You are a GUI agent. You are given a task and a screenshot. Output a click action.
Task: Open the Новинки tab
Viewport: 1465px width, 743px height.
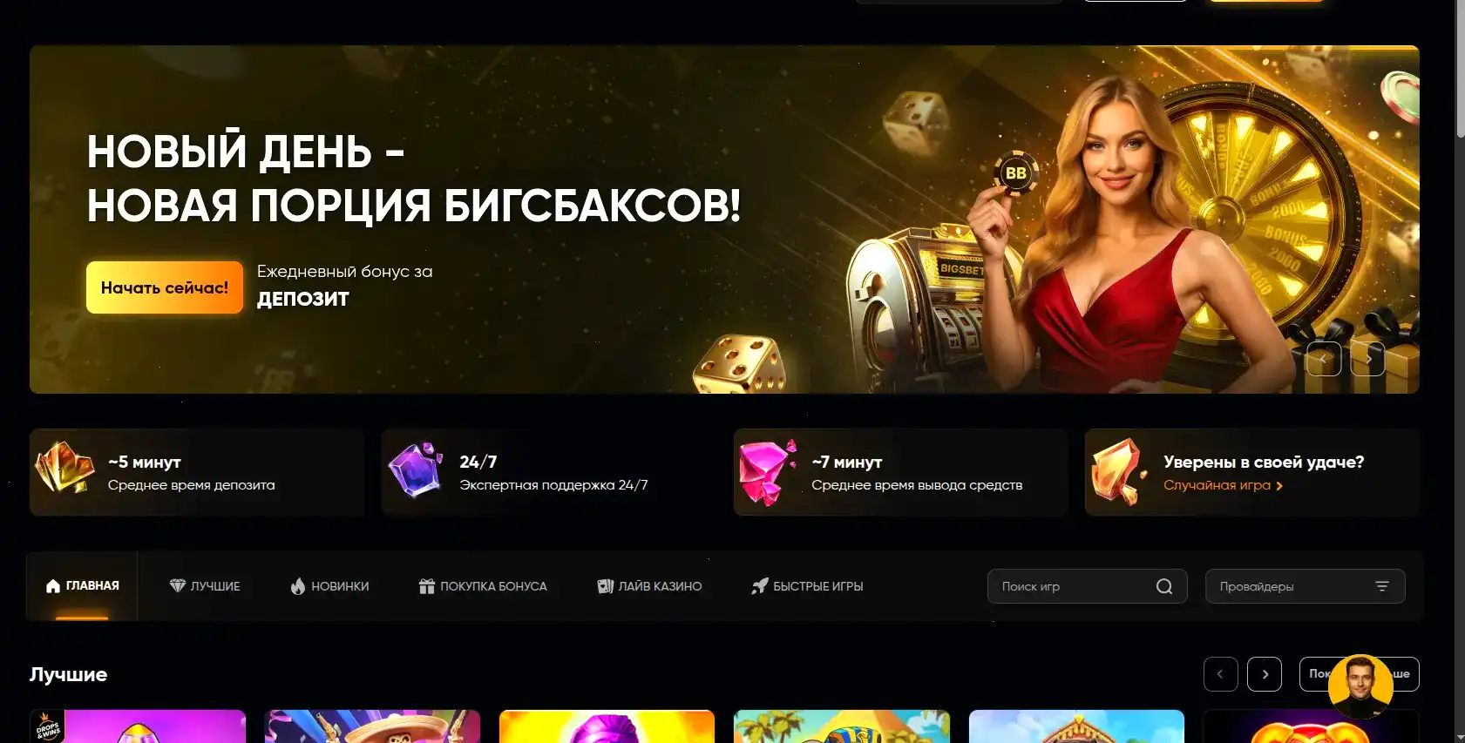329,586
